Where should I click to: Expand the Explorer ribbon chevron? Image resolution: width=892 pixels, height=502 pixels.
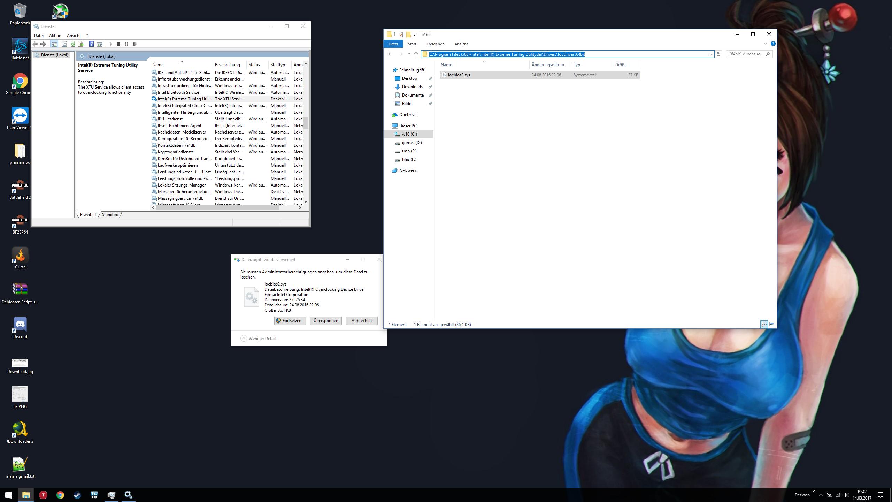click(x=766, y=44)
